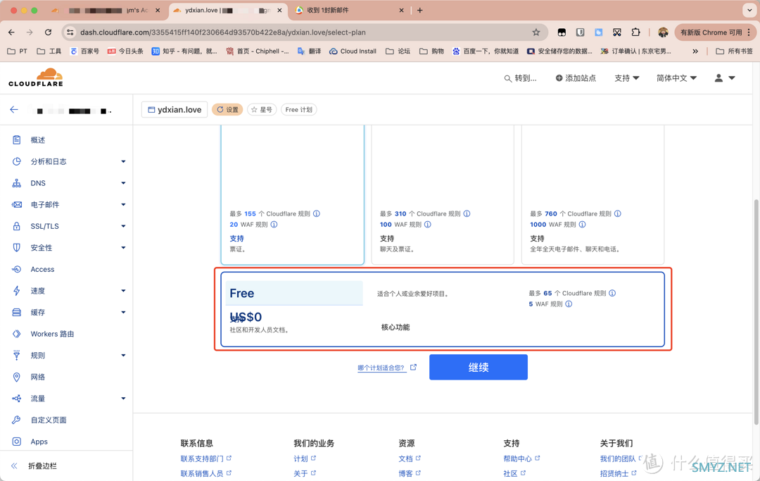Click the blue 继续 button
The height and width of the screenshot is (481, 760).
(x=479, y=368)
